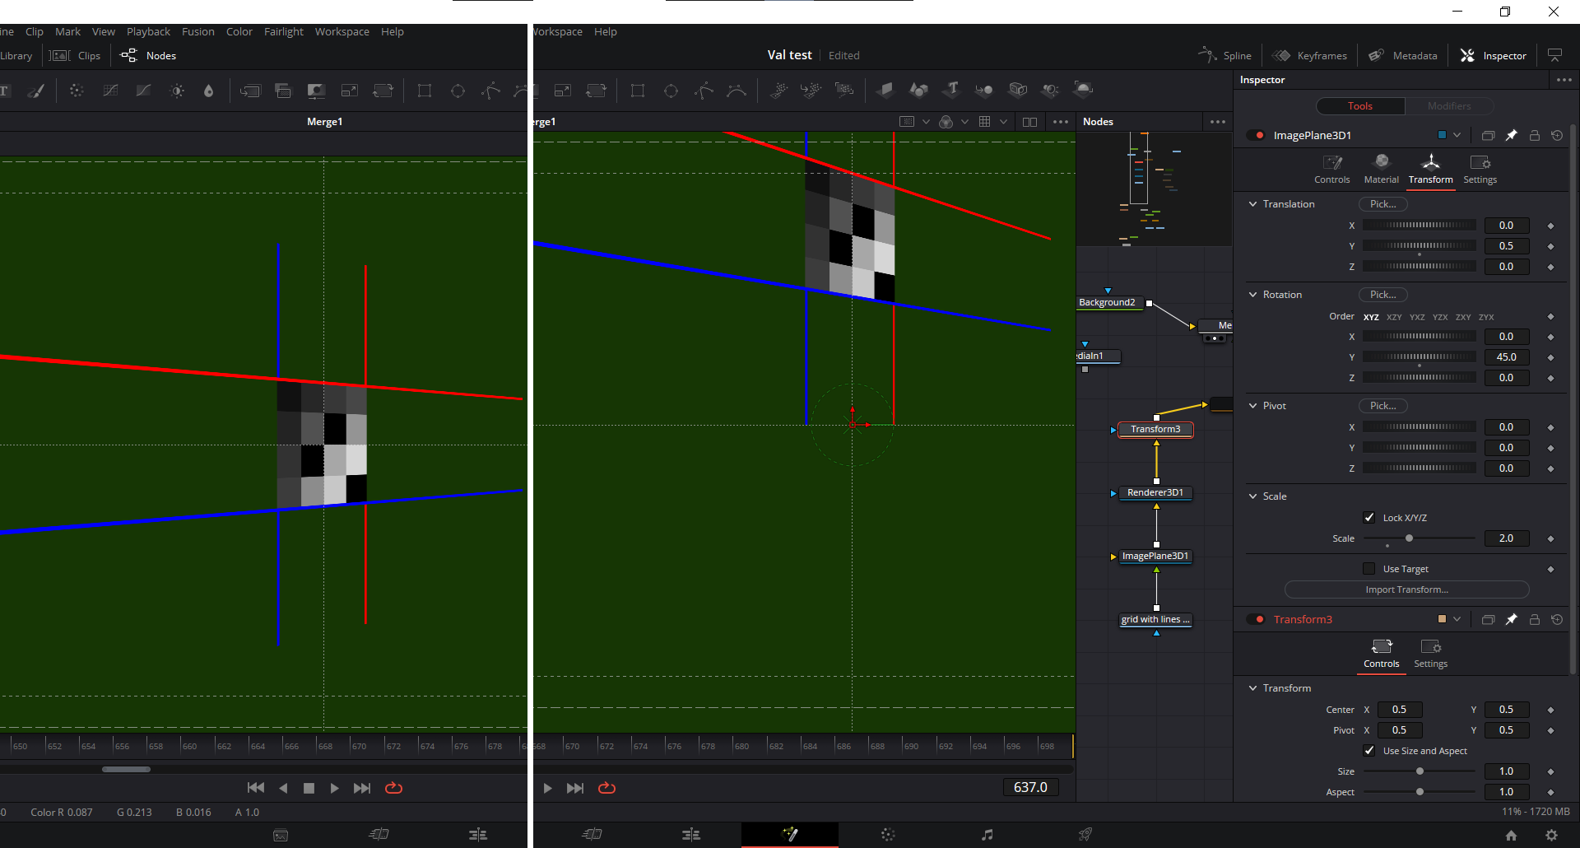The image size is (1580, 848).
Task: Select the Renderer3D1 node
Action: tap(1155, 493)
